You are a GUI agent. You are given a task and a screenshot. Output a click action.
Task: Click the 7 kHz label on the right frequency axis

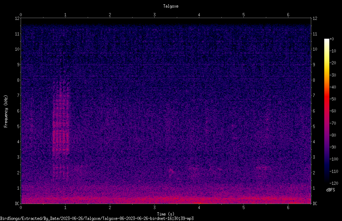(314, 95)
